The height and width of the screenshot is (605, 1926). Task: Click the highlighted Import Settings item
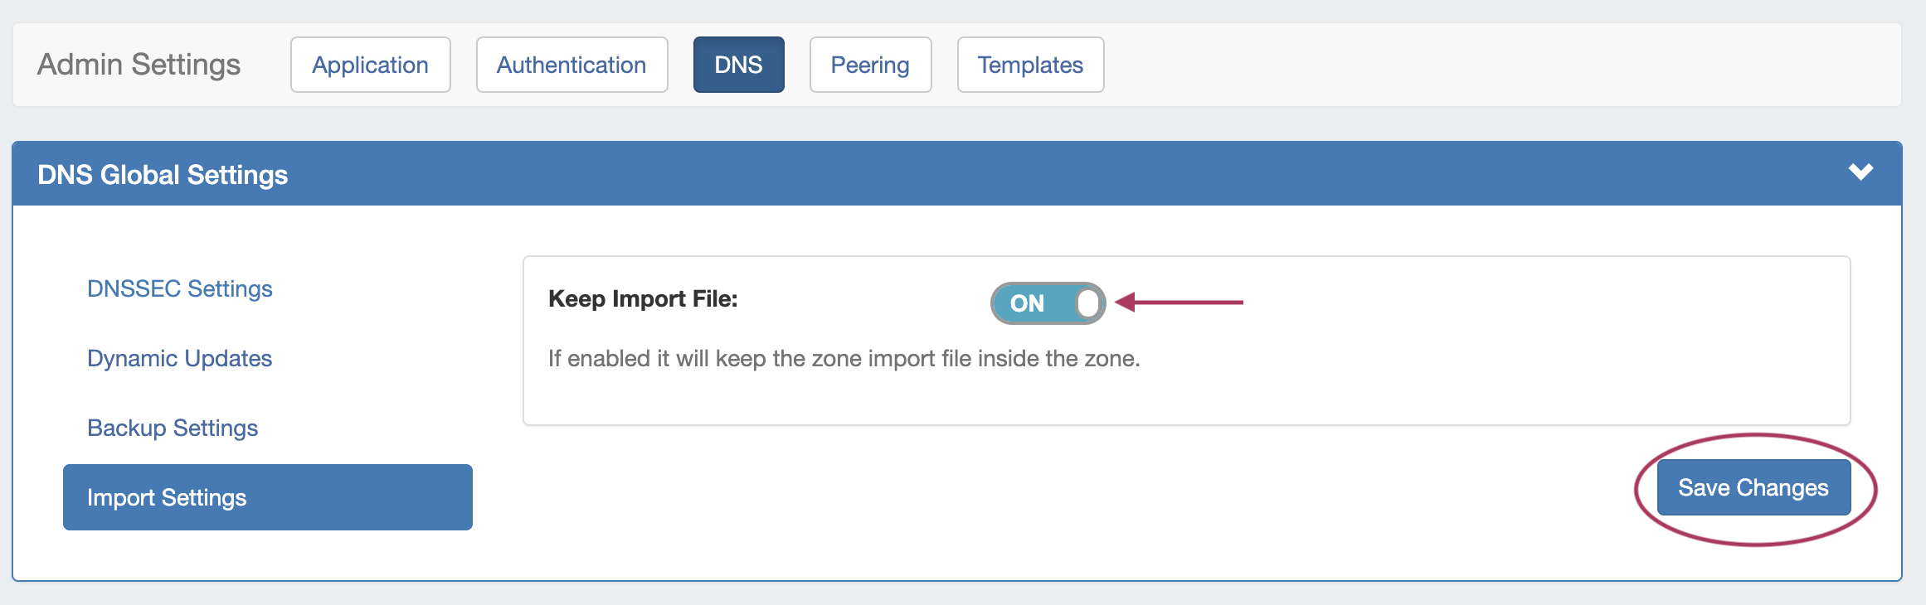pyautogui.click(x=267, y=497)
